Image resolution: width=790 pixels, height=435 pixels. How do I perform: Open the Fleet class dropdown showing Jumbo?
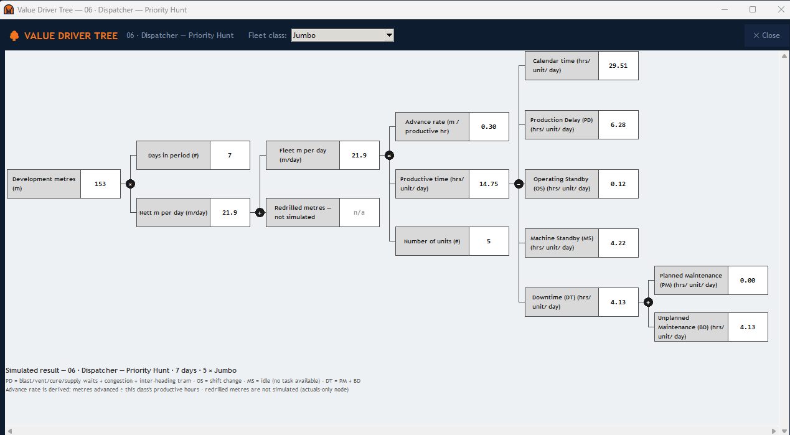tap(342, 35)
